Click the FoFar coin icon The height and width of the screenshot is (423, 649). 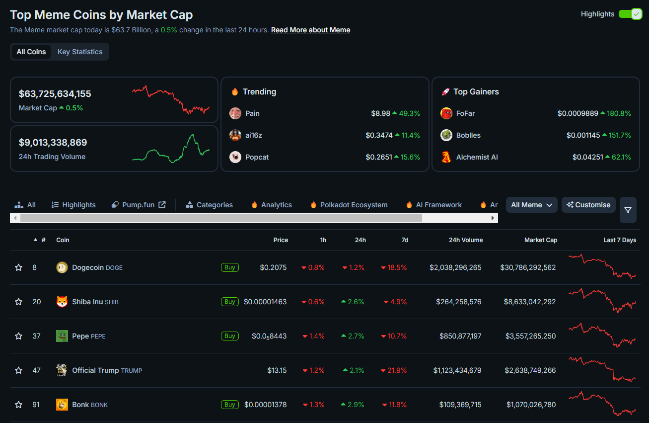coord(446,113)
